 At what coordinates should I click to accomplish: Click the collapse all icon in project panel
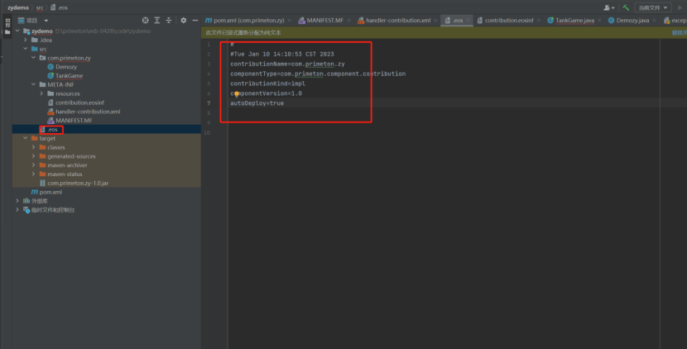[169, 20]
